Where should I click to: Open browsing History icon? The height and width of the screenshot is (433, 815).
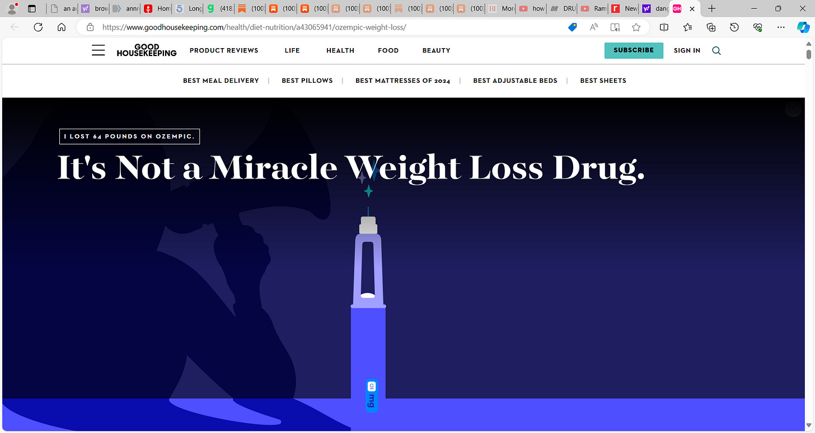pos(734,27)
